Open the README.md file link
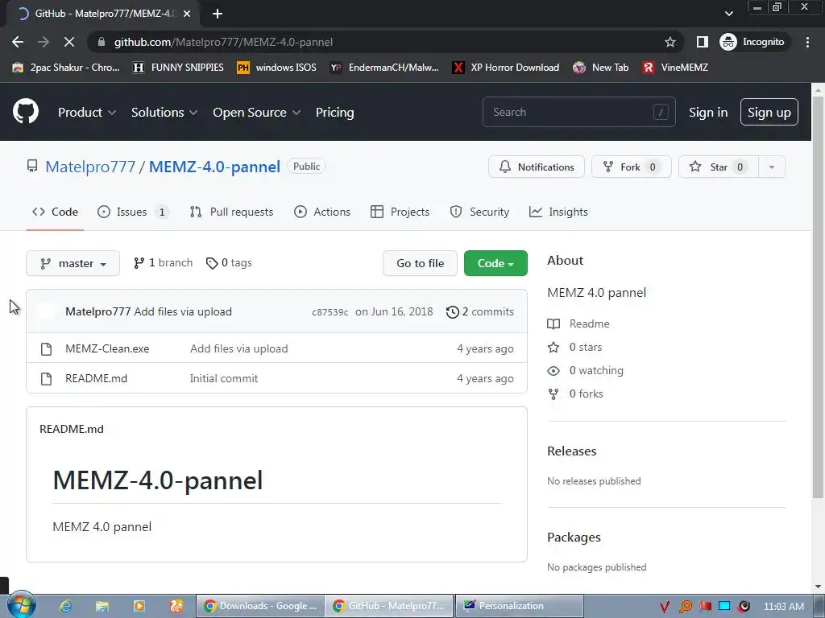The width and height of the screenshot is (825, 618). [x=97, y=378]
